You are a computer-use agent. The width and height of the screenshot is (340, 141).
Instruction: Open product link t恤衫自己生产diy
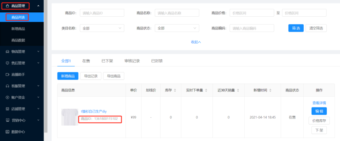coord(94,111)
